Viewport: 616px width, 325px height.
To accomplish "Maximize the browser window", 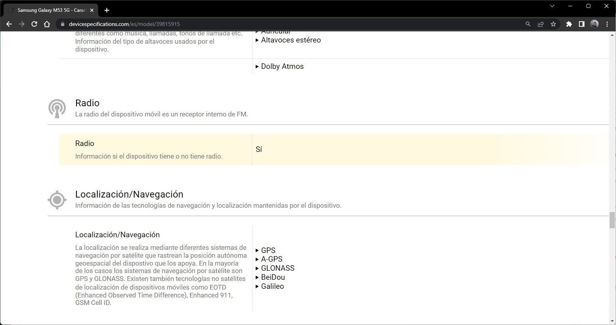I will pyautogui.click(x=588, y=6).
